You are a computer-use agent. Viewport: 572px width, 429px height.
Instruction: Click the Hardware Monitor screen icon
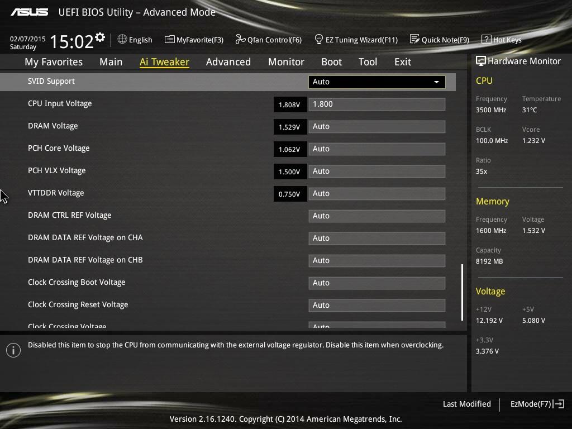pyautogui.click(x=481, y=61)
